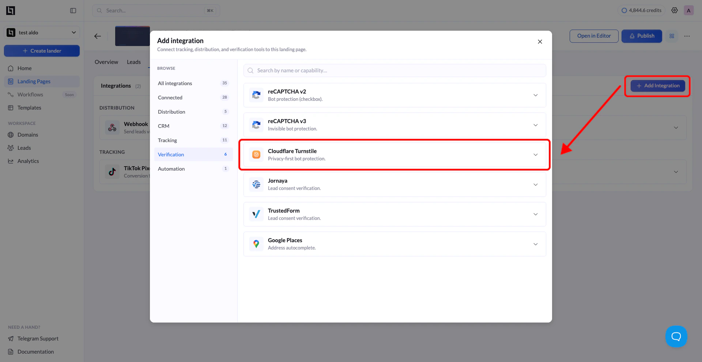Viewport: 702px width, 362px height.
Task: Open Analytics in the sidebar
Action: click(x=42, y=161)
